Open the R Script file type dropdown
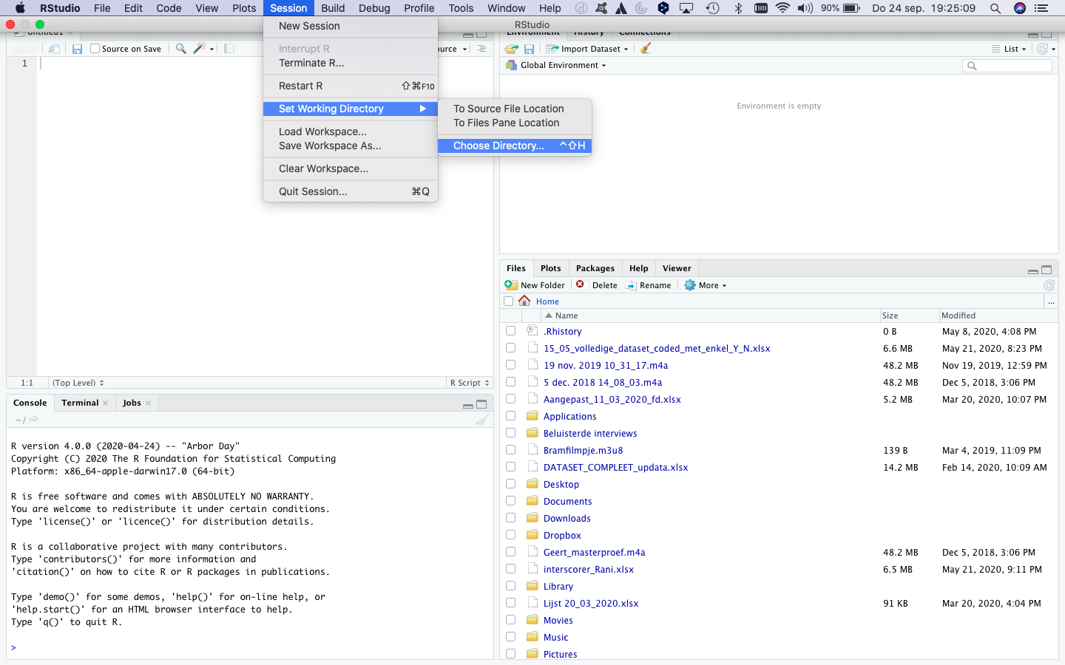This screenshot has height=665, width=1065. (469, 383)
